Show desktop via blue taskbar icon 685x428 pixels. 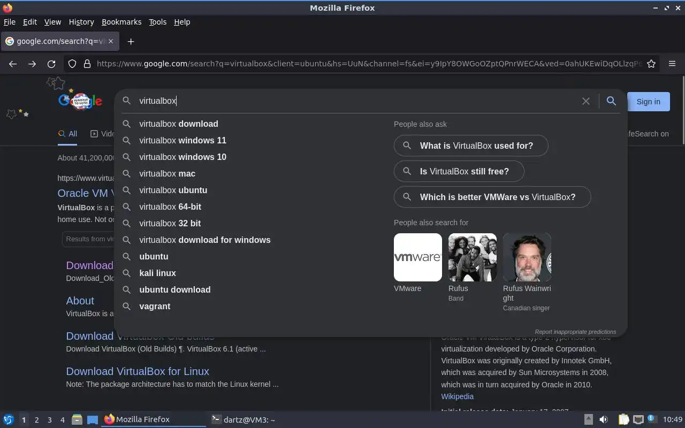tap(93, 419)
